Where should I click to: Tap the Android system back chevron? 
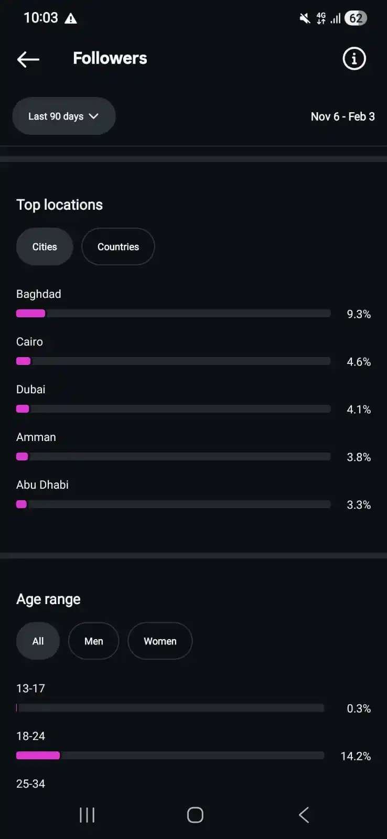[x=304, y=815]
